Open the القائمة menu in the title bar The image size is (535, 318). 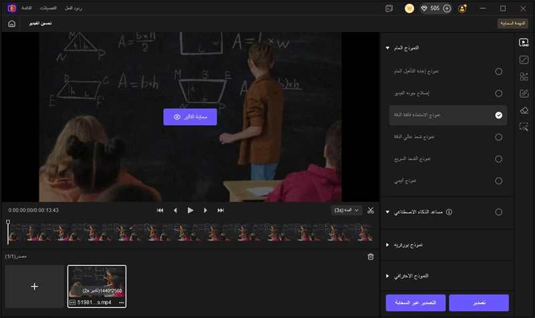coord(27,8)
